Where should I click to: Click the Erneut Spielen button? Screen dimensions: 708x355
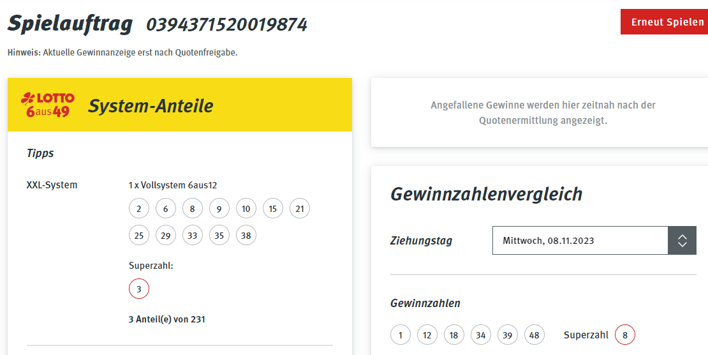[x=664, y=22]
